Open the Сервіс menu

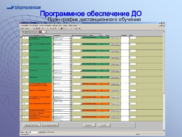[71, 25]
